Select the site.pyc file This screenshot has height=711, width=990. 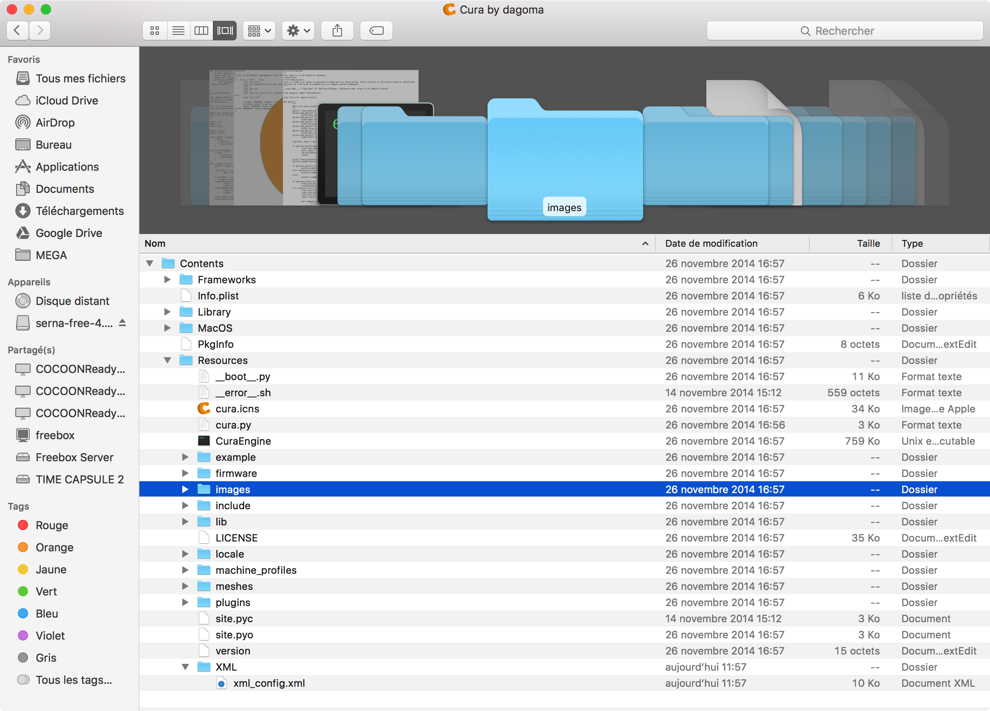pyautogui.click(x=564, y=619)
